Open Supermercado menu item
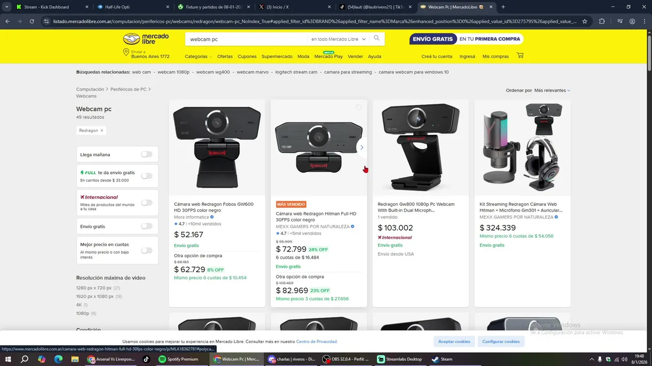652x366 pixels. 277,56
